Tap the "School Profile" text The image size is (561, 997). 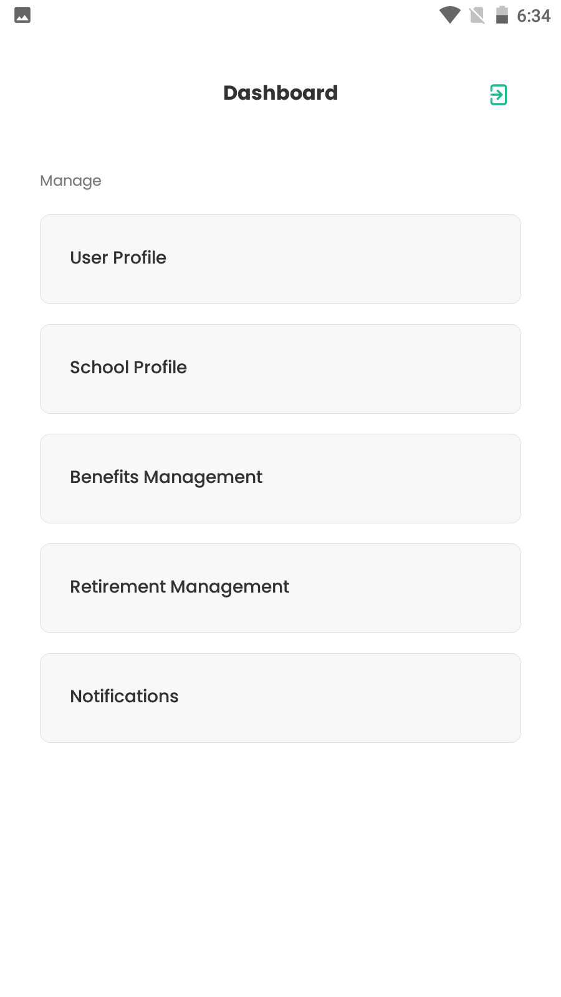128,367
